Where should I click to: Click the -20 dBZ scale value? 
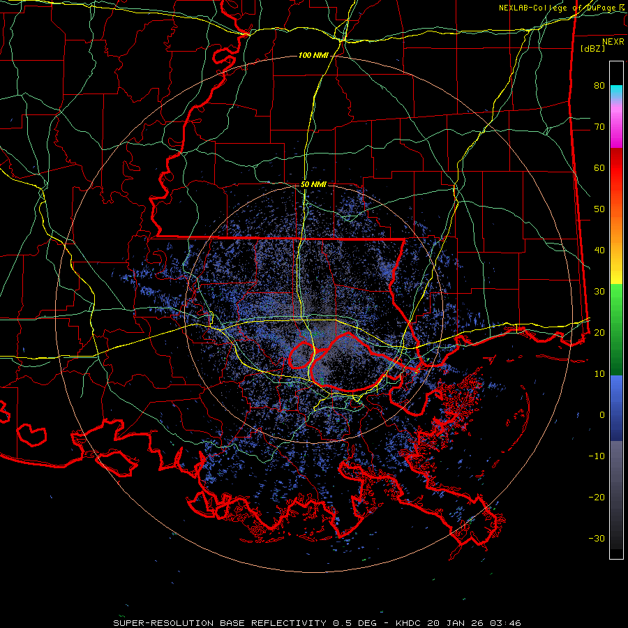point(597,498)
